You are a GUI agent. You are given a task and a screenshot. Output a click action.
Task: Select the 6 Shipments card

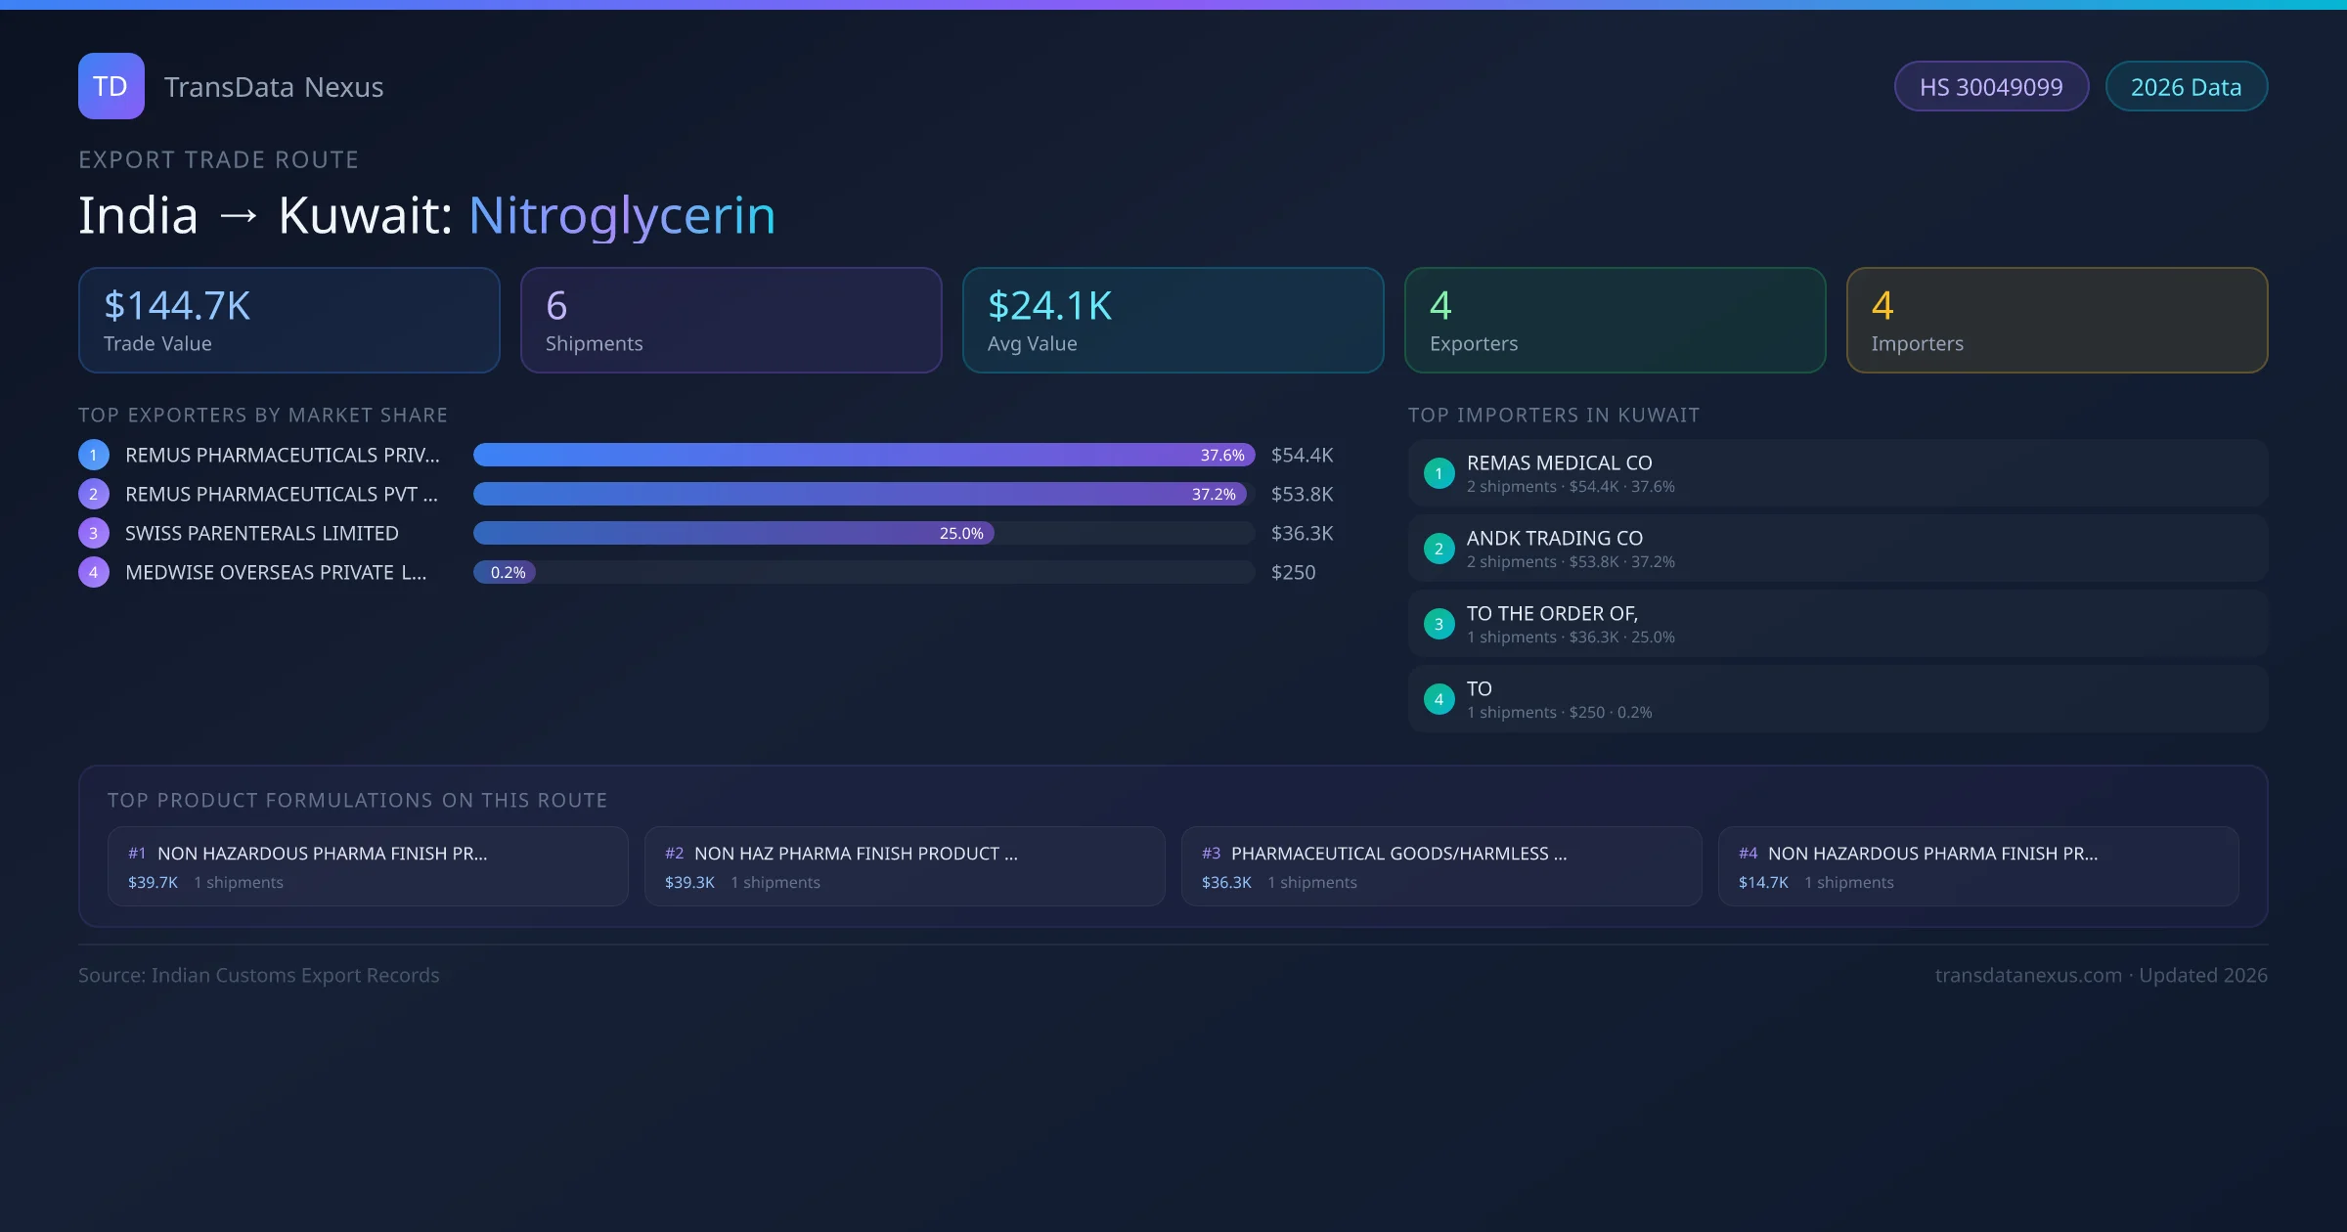pyautogui.click(x=731, y=321)
